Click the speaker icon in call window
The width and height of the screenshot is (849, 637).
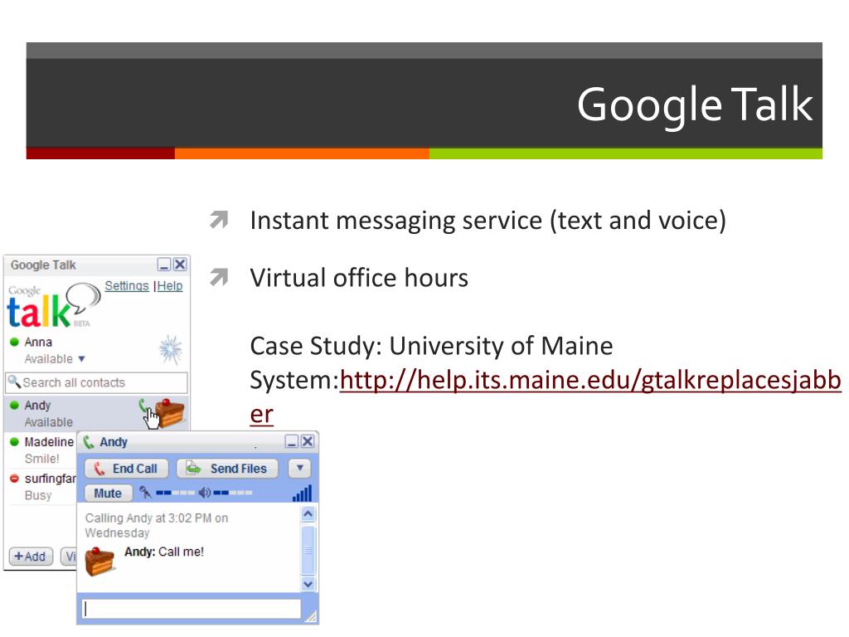tap(204, 493)
